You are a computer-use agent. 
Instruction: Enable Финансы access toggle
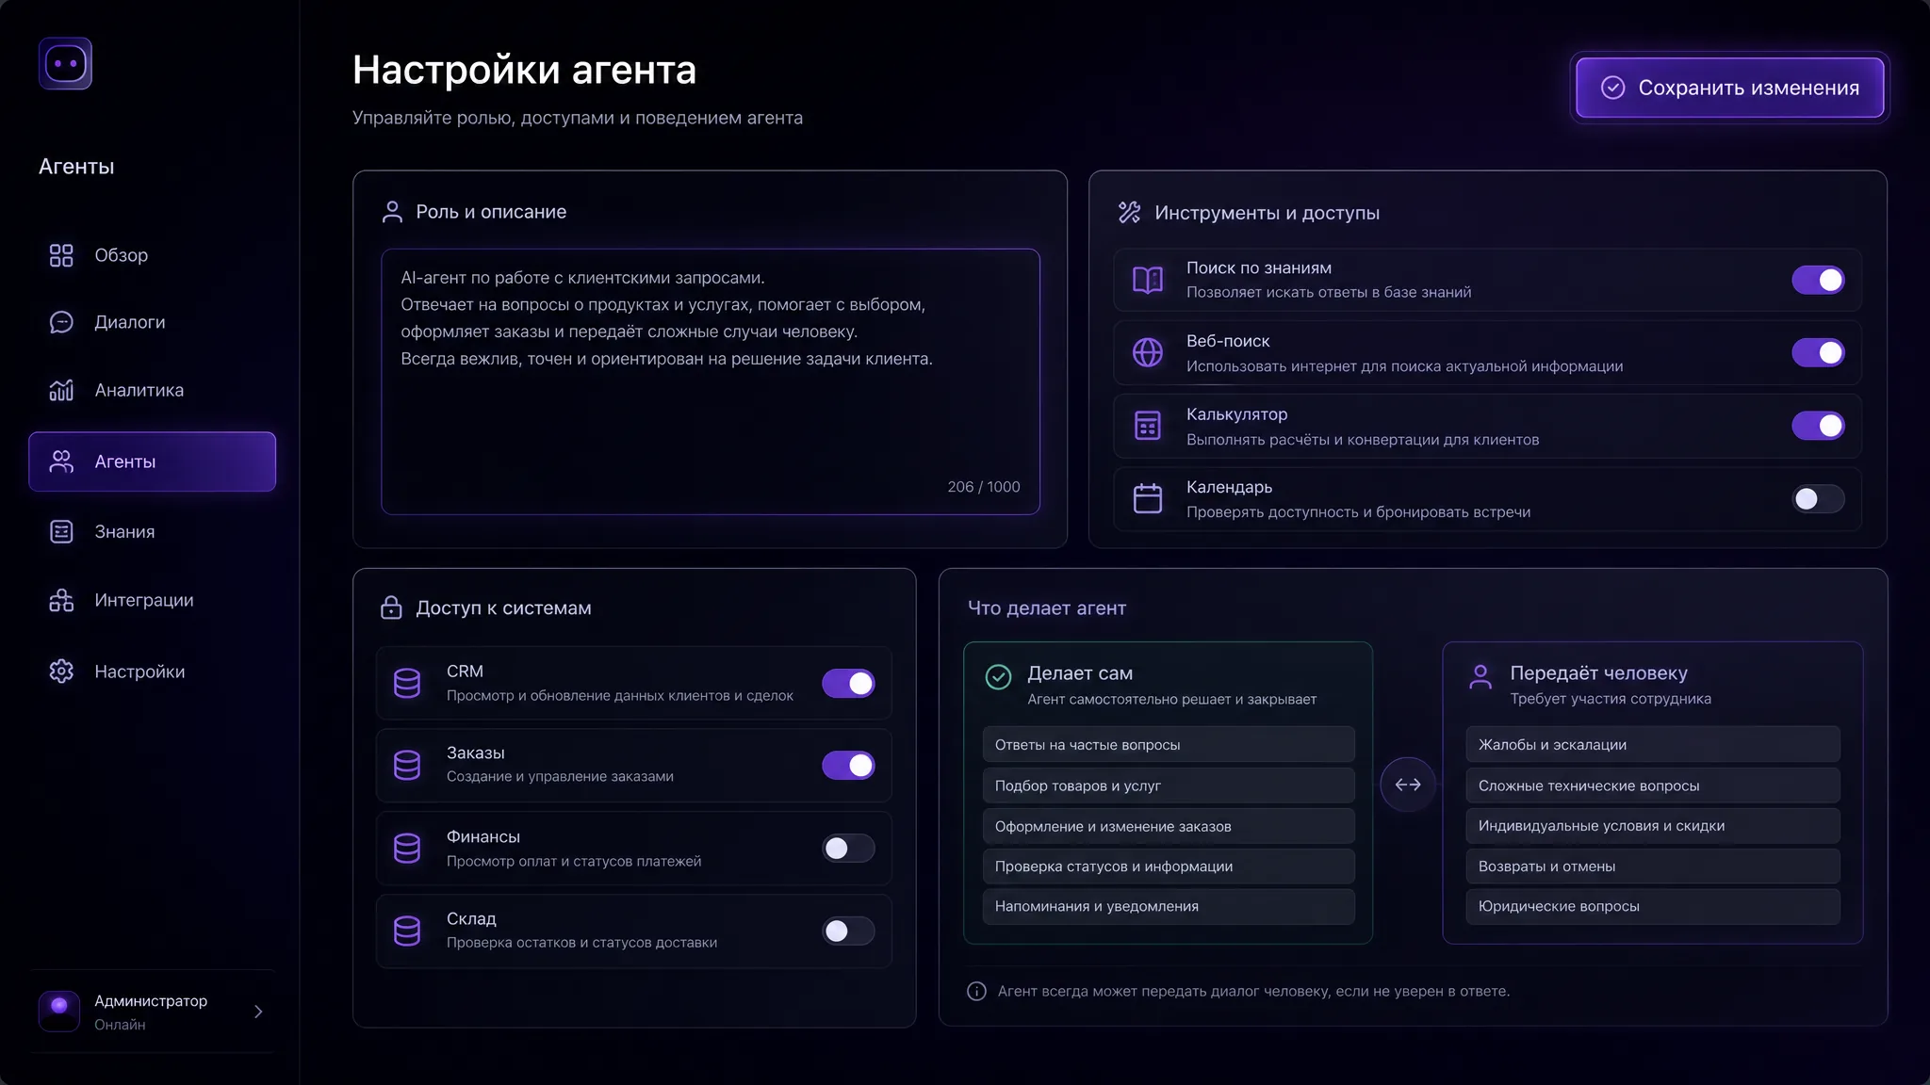coord(848,849)
